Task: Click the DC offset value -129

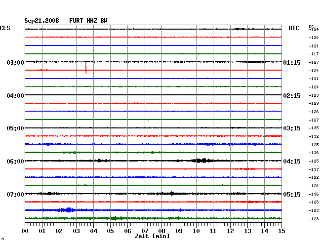Action: coord(314,103)
